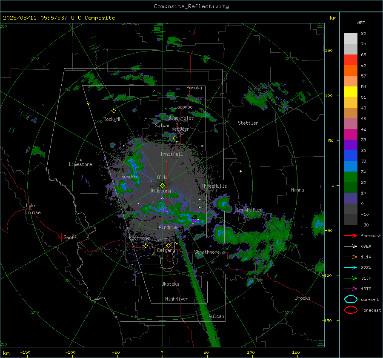Click the 18TS legend text
The image size is (383, 358).
[x=366, y=289]
